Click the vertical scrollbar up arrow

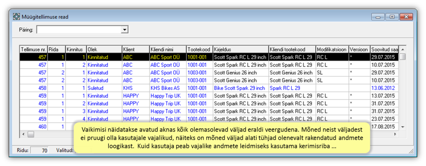tap(403, 49)
